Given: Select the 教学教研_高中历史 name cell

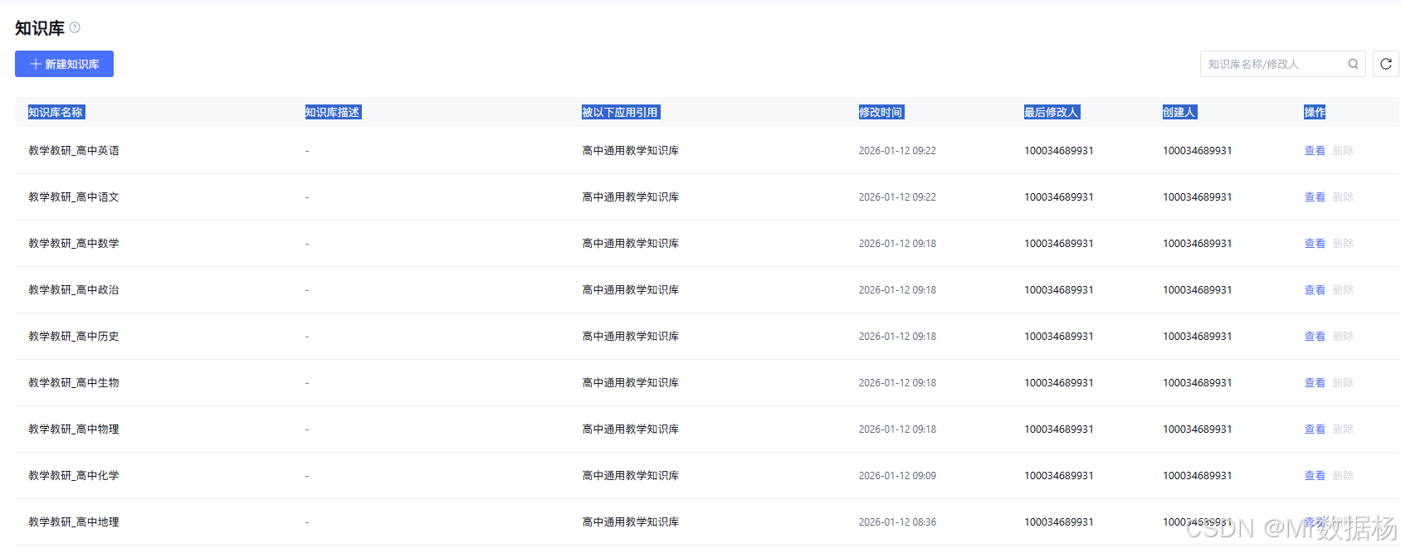Looking at the screenshot, I should click(74, 337).
